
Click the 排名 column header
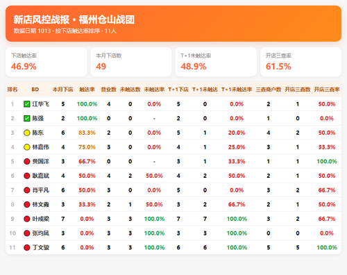tap(12, 90)
